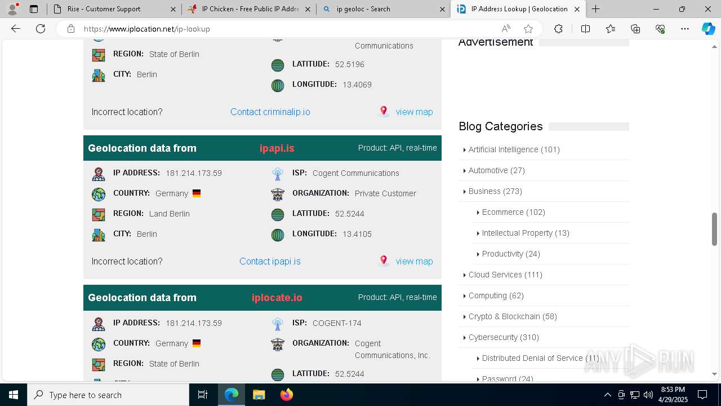The image size is (721, 406).
Task: Open Intellectual Property (13) subcategory
Action: (x=526, y=233)
